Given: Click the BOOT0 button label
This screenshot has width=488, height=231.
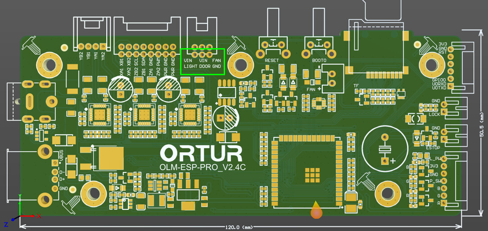Looking at the screenshot, I should [x=319, y=60].
